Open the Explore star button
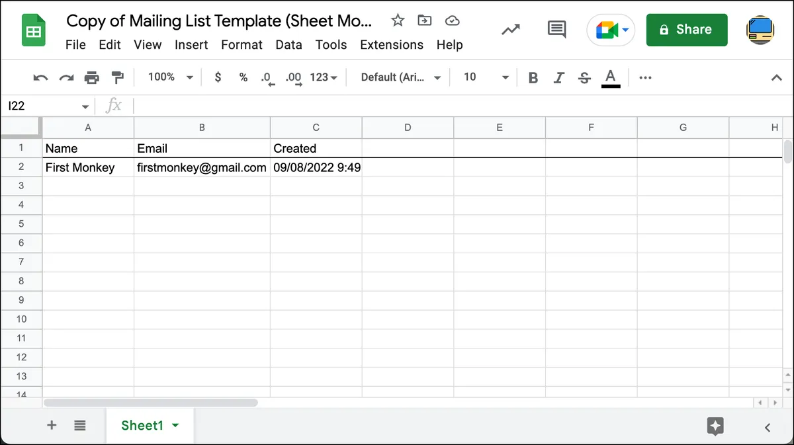The height and width of the screenshot is (445, 794). pos(715,426)
